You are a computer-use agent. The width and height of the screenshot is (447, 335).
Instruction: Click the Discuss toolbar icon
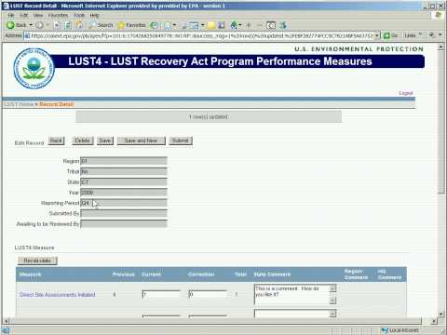(x=222, y=25)
